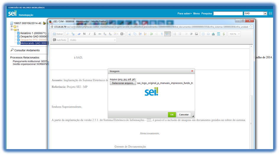Image resolution: width=279 pixels, height=155 pixels.
Task: Open Menu in the SEI header
Action: (197, 14)
